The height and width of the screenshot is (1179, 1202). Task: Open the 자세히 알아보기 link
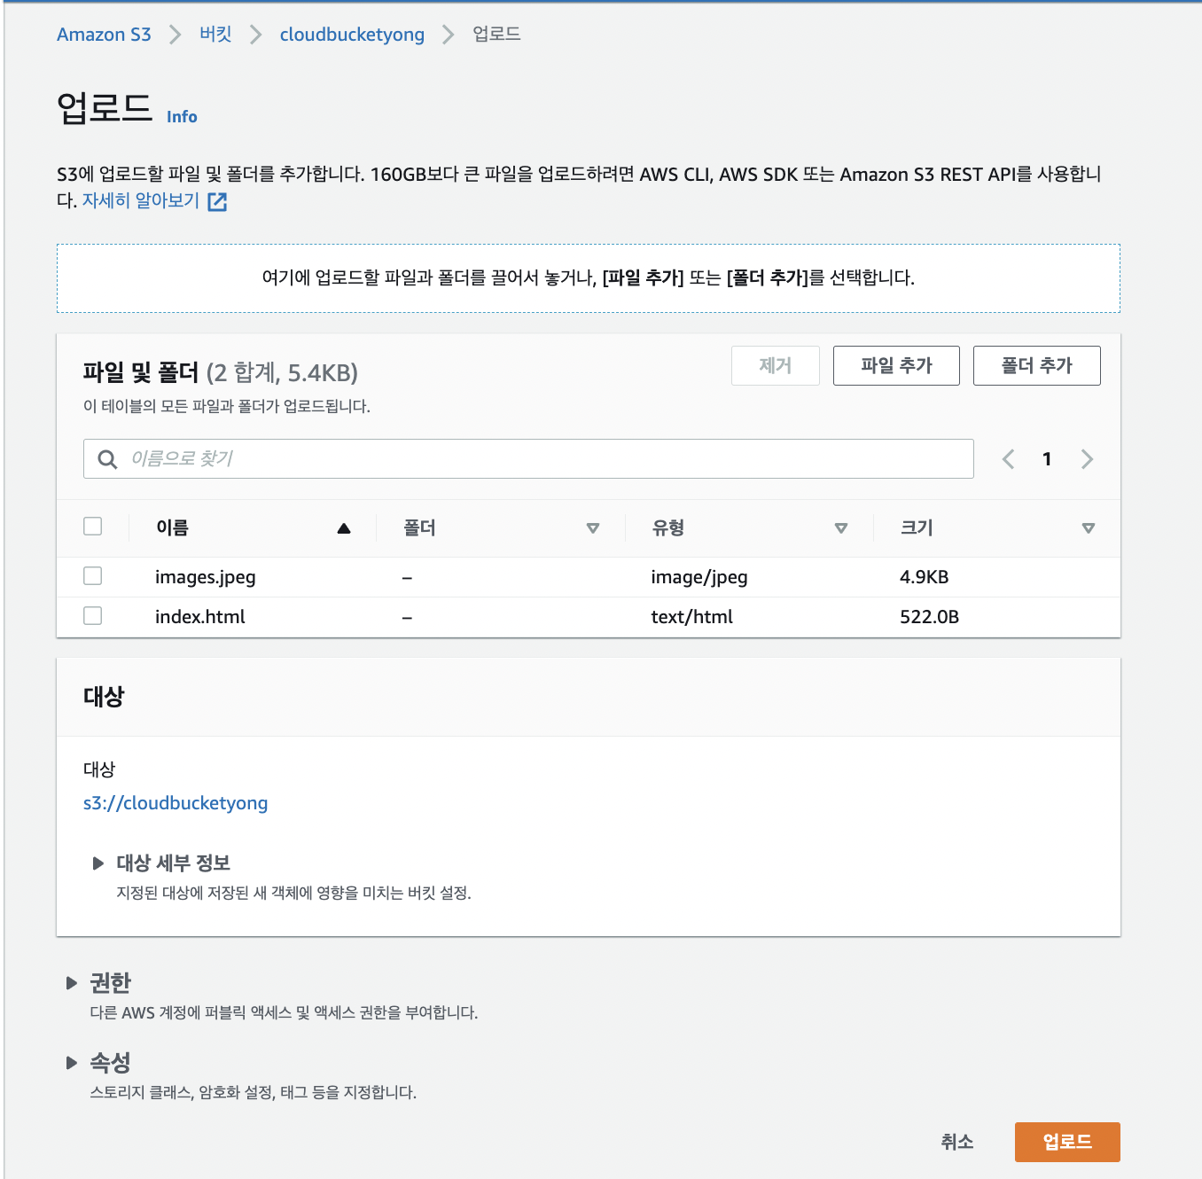pyautogui.click(x=141, y=201)
